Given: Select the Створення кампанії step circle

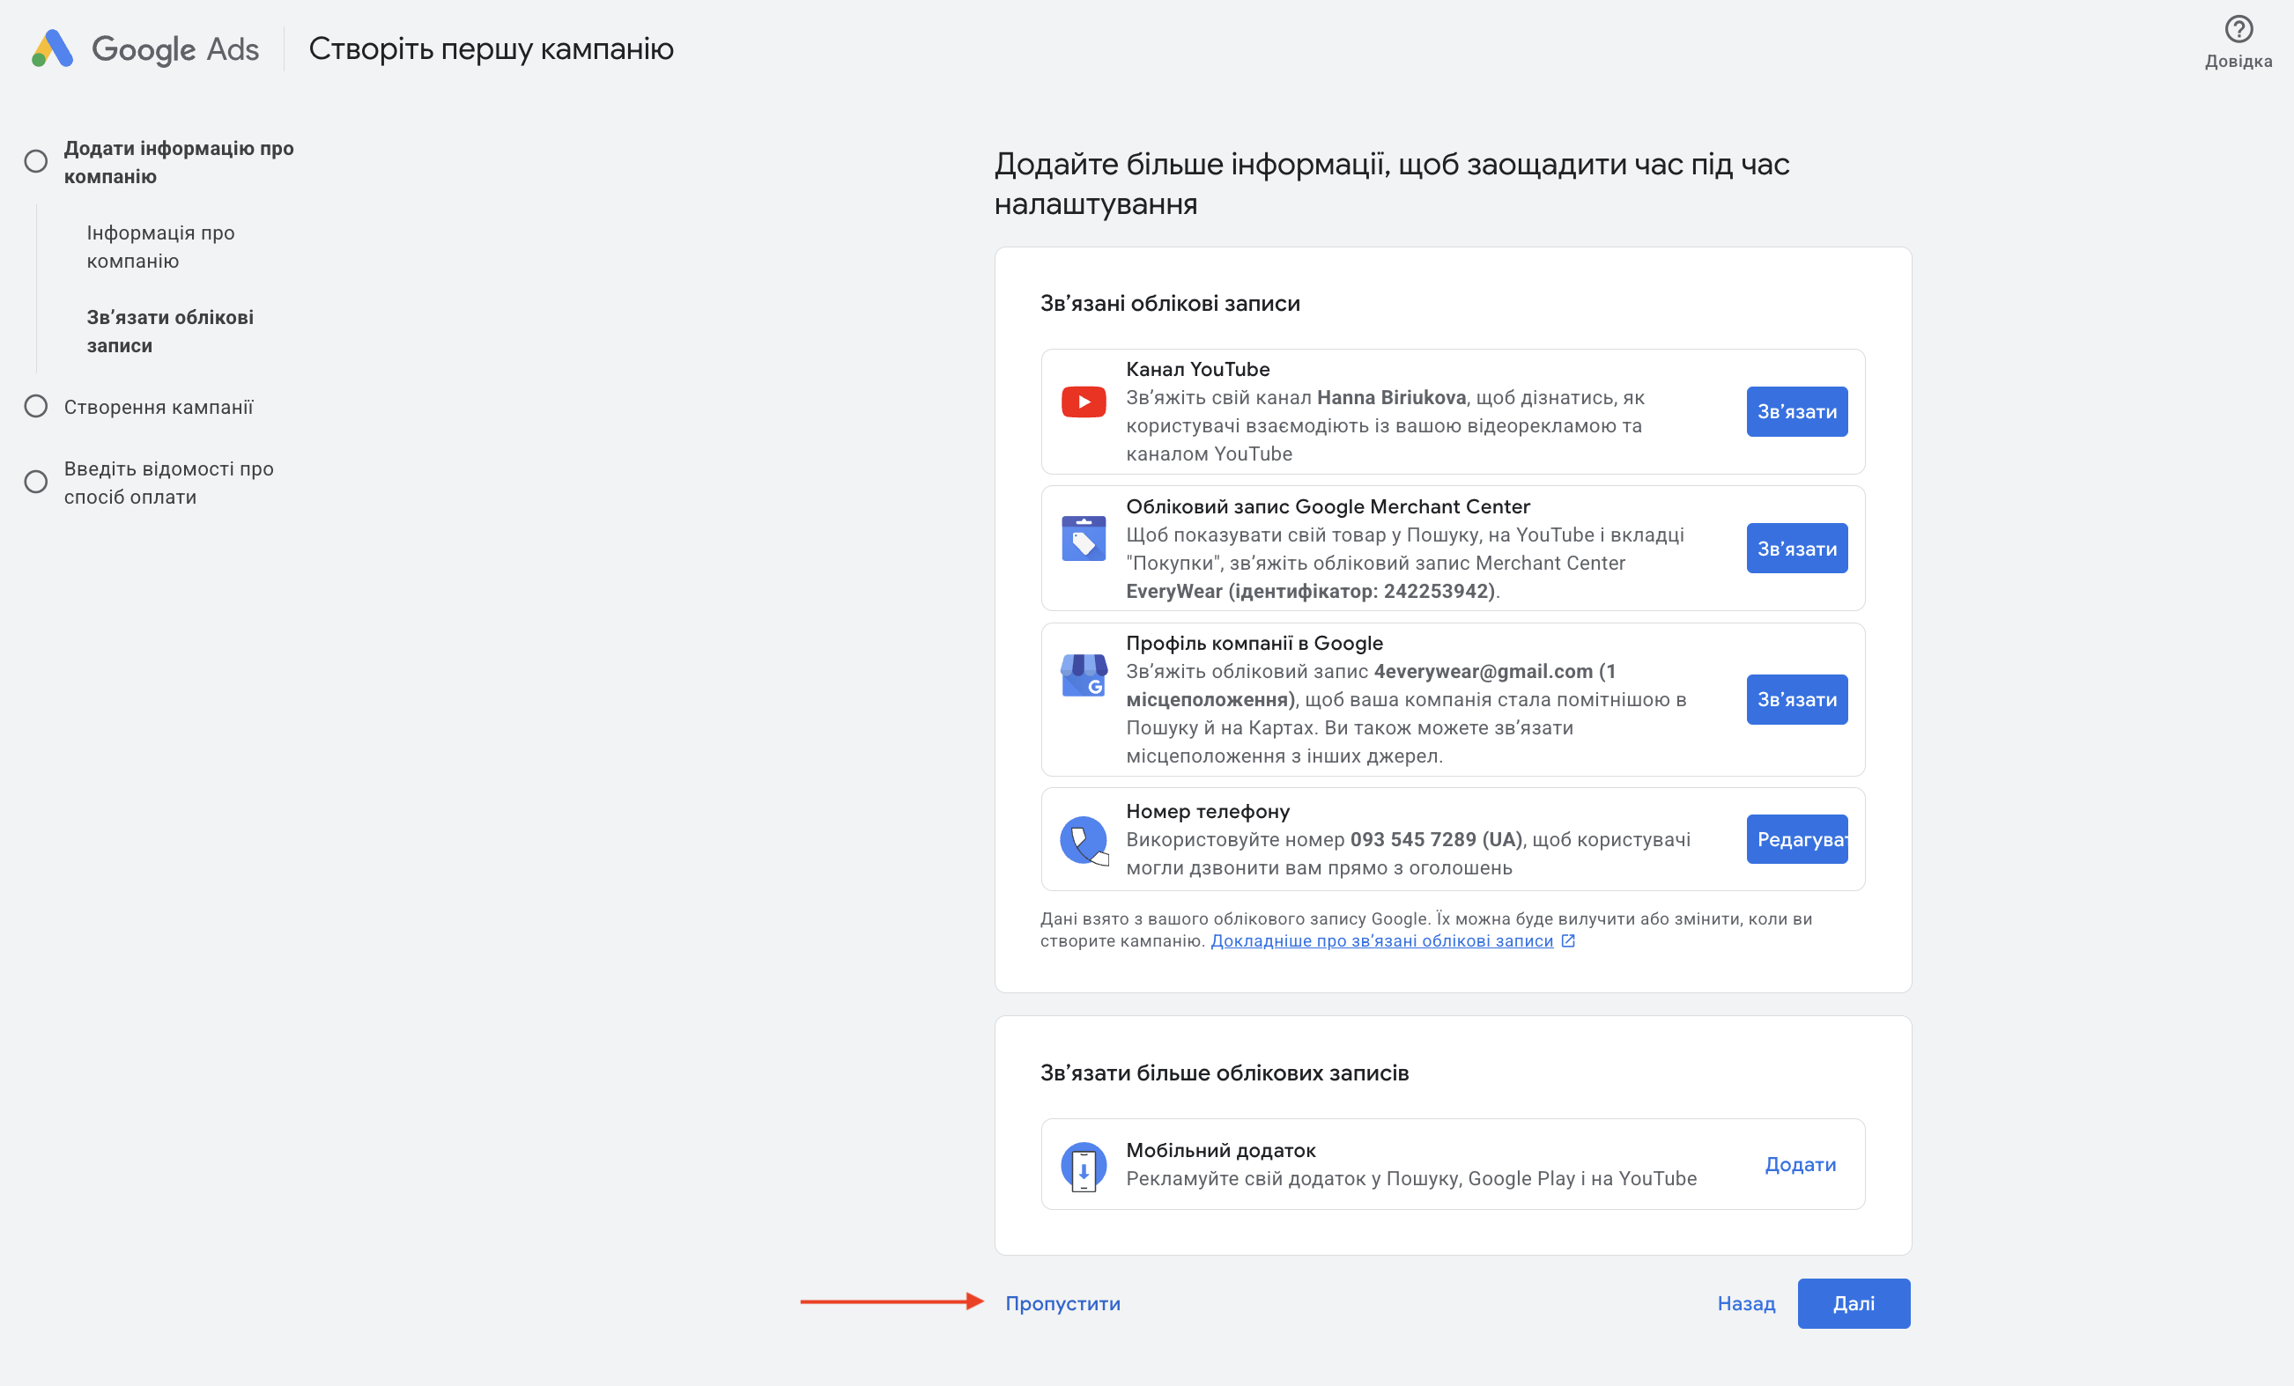Looking at the screenshot, I should click(35, 407).
